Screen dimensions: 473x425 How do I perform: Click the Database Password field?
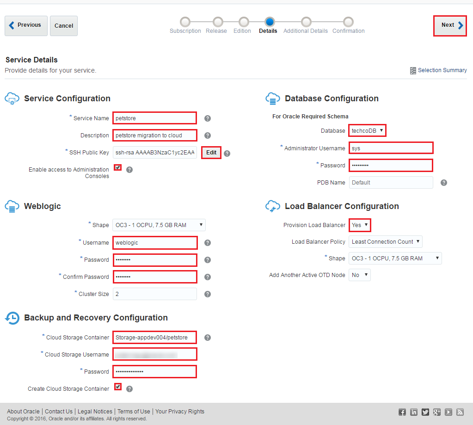click(391, 165)
